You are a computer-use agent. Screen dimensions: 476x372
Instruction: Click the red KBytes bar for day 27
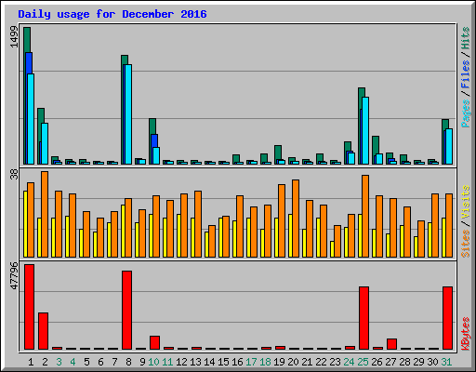(x=391, y=344)
